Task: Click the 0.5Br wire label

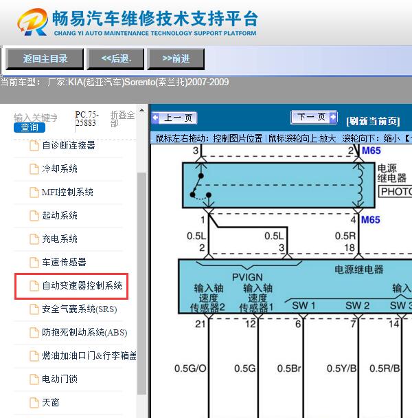Action: click(x=289, y=368)
